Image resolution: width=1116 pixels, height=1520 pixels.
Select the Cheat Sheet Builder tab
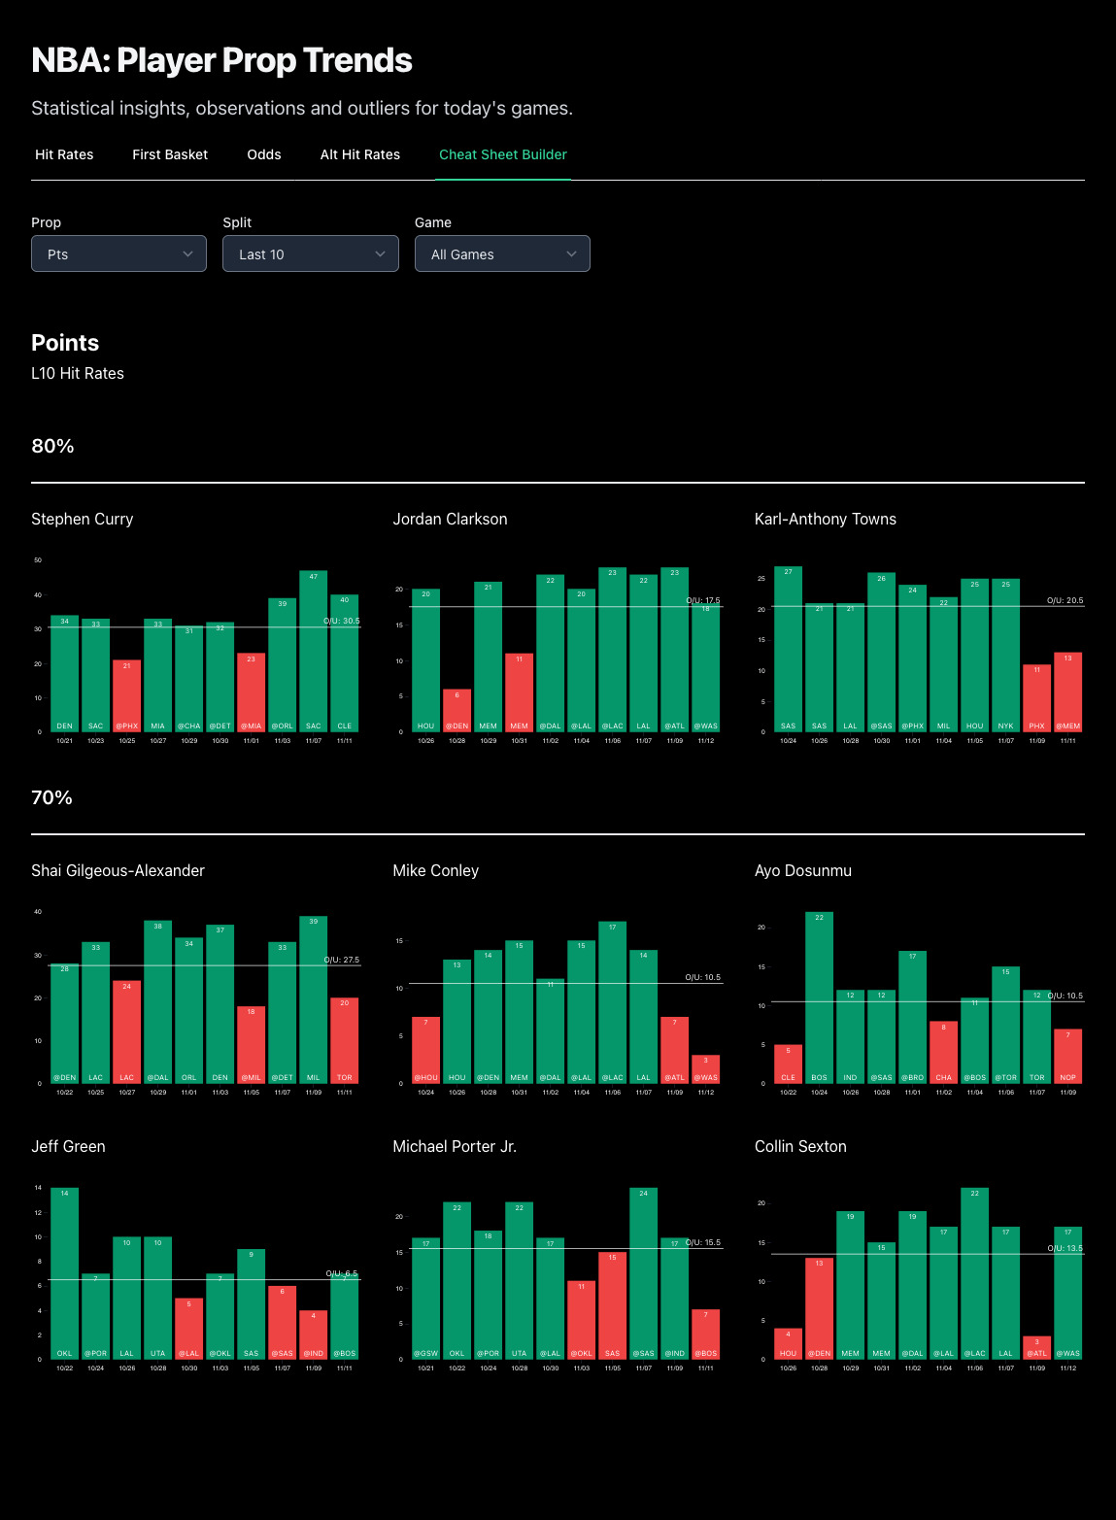point(503,154)
